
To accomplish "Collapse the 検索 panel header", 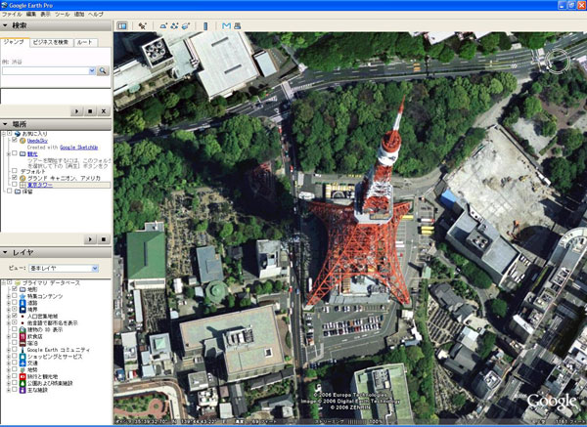I will click(x=56, y=25).
